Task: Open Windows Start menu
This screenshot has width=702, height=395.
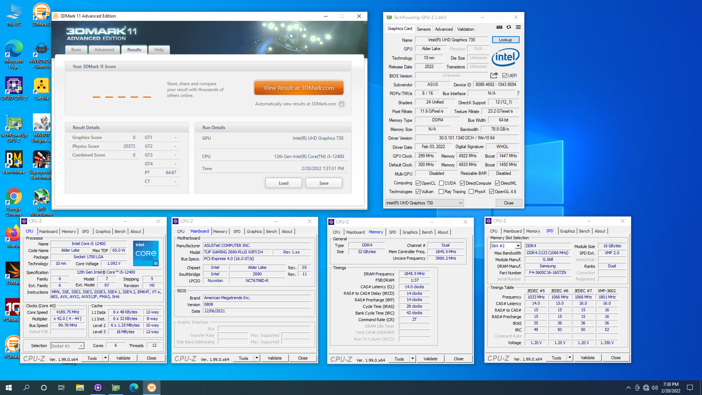Action: click(x=9, y=387)
